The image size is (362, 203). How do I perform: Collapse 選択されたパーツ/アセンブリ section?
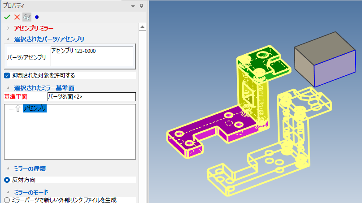(8, 39)
